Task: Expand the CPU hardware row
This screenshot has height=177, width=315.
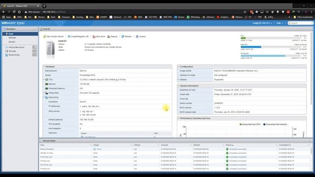Action: coord(44,80)
